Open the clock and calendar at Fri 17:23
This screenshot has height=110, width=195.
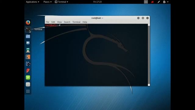click(97, 2)
